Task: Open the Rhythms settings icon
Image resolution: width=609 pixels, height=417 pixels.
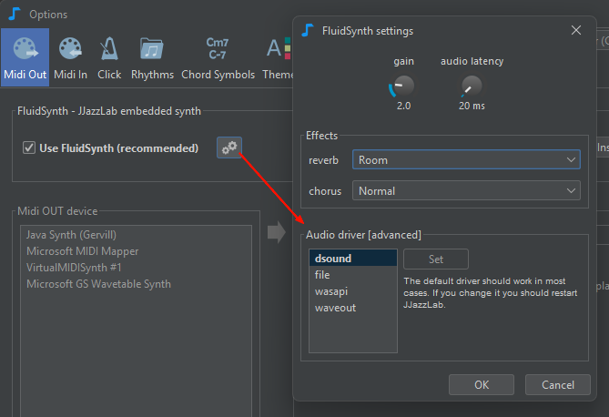Action: click(152, 56)
